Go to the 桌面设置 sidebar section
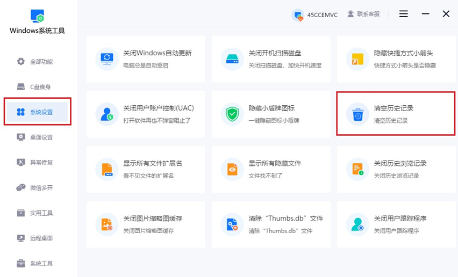 pos(38,137)
